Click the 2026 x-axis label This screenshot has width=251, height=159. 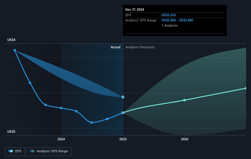pos(184,139)
